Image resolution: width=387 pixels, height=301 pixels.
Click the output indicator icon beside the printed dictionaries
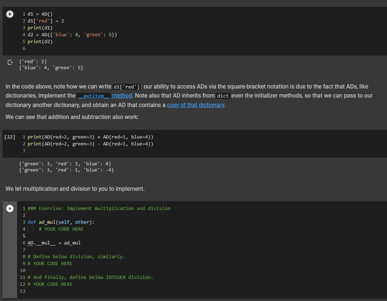pyautogui.click(x=9, y=62)
